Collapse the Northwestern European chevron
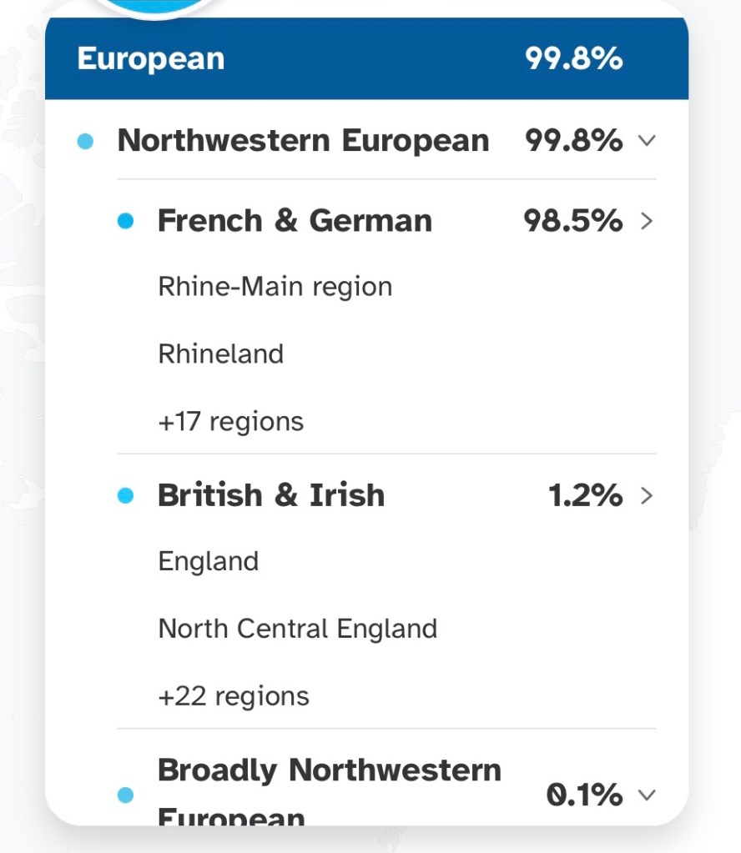Viewport: 741px width, 853px height. [x=646, y=141]
